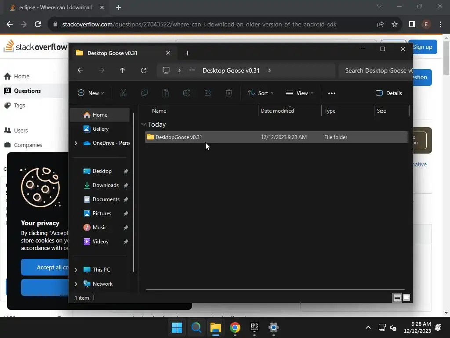The image size is (450, 338).
Task: Collapse the Today group
Action: [x=144, y=125]
